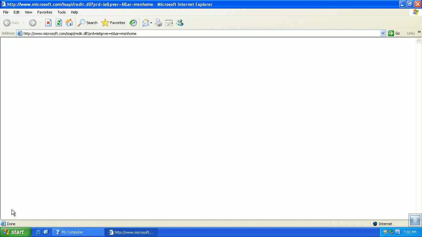This screenshot has width=422, height=237.
Task: Click the Windows flag throbber icon
Action: [415, 12]
